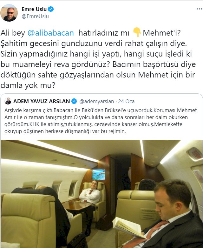Open the airplane cabin photo

101,194
